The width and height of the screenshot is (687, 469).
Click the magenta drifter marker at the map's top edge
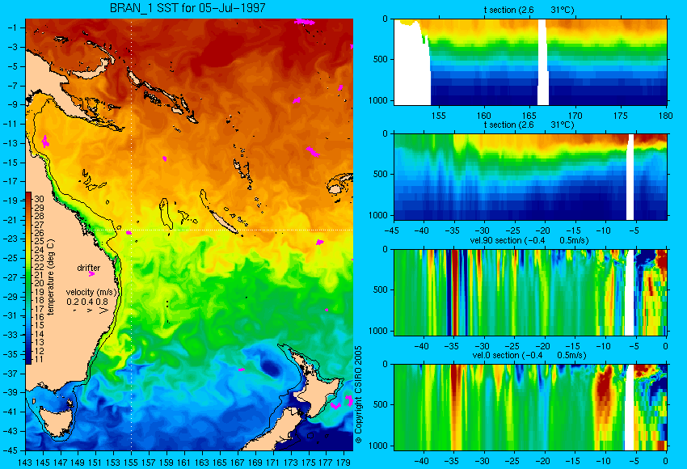305,22
